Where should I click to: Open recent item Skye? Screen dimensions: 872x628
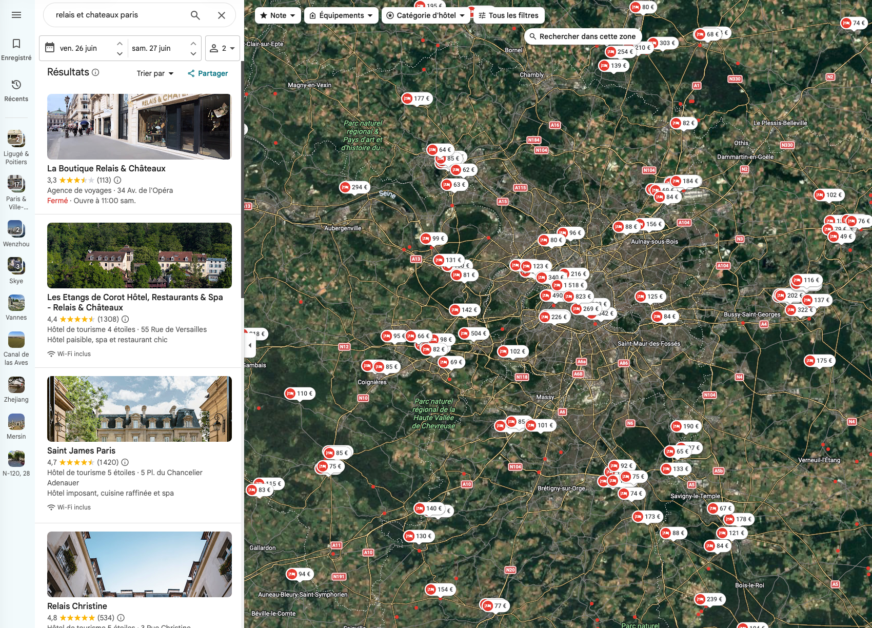[16, 271]
